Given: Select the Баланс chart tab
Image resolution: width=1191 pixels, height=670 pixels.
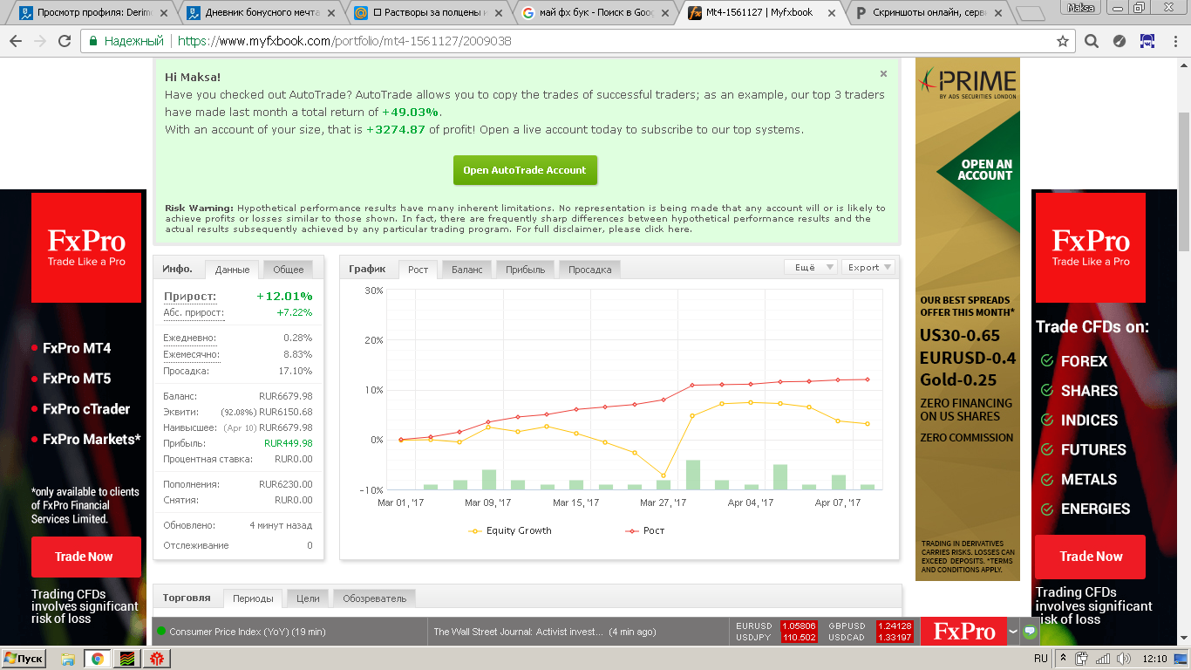Looking at the screenshot, I should pos(466,270).
